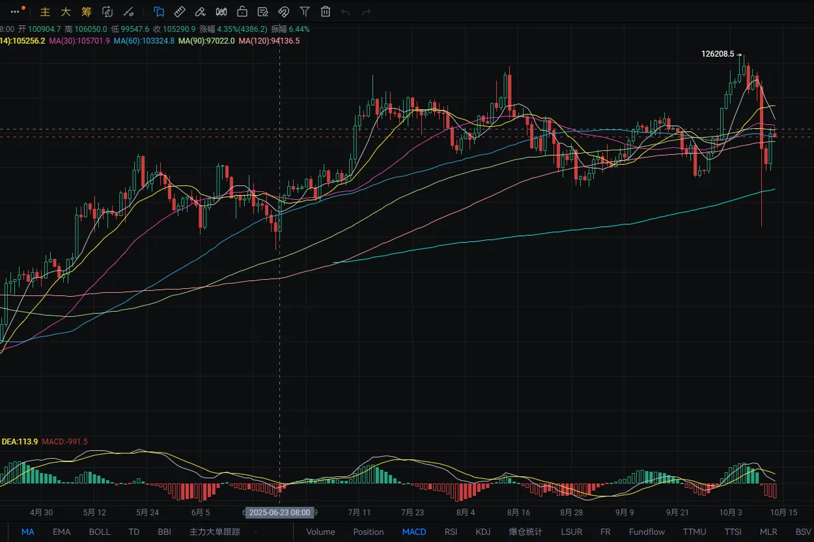Toggle the lock drawings padlock icon
The height and width of the screenshot is (542, 814).
(242, 12)
